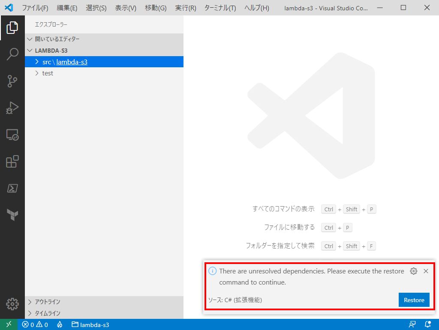Click the remote connection indicator in status bar
This screenshot has width=439, height=330.
(x=9, y=324)
